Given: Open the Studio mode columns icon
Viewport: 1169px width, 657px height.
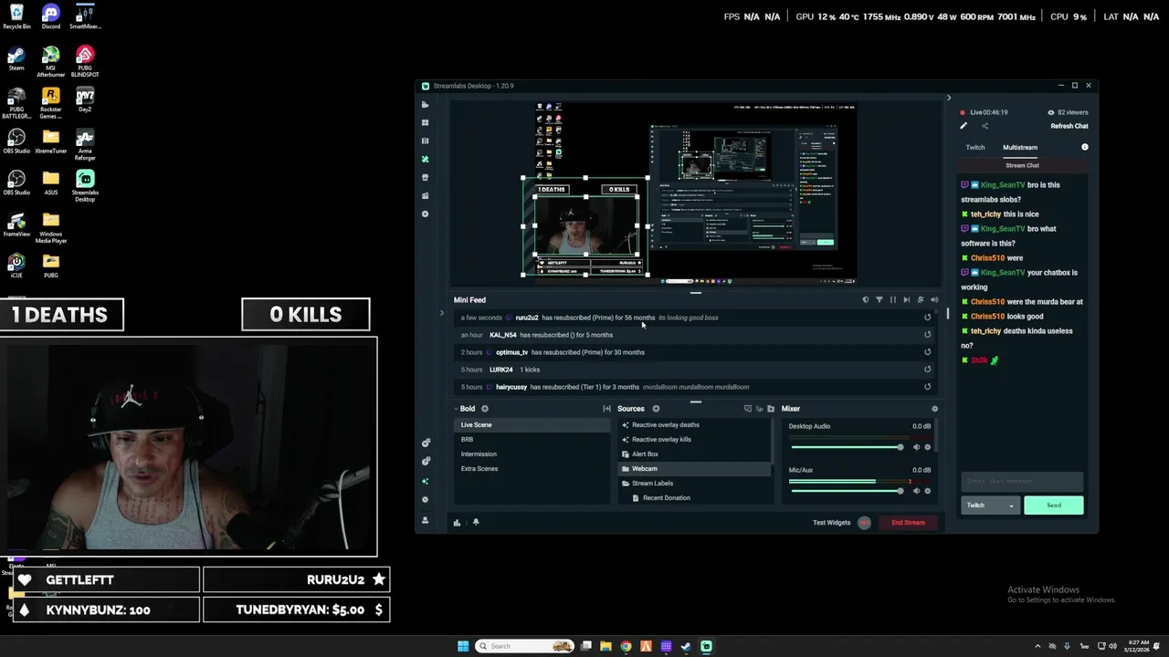Looking at the screenshot, I should [425, 141].
